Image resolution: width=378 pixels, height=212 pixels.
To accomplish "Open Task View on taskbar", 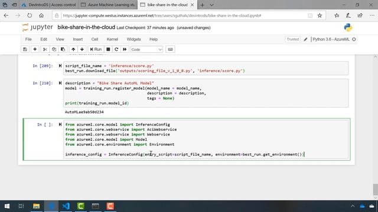I will point(21,206).
